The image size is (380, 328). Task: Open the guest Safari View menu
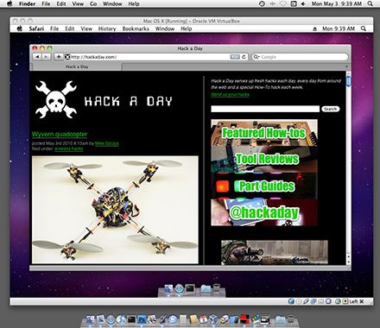pyautogui.click(x=86, y=28)
